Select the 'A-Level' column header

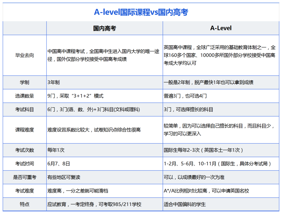click(x=221, y=28)
